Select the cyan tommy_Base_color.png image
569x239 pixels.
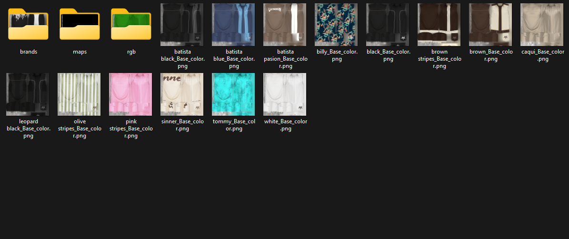pyautogui.click(x=233, y=94)
